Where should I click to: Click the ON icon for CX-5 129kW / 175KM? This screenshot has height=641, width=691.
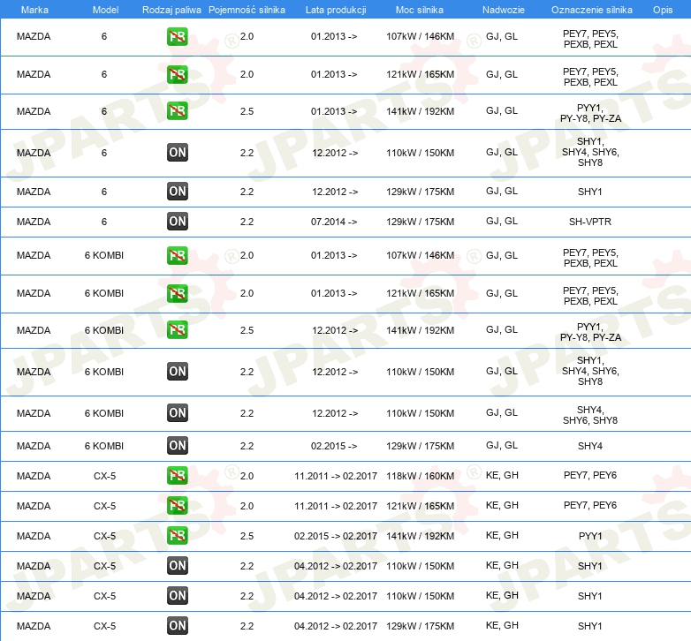point(177,626)
